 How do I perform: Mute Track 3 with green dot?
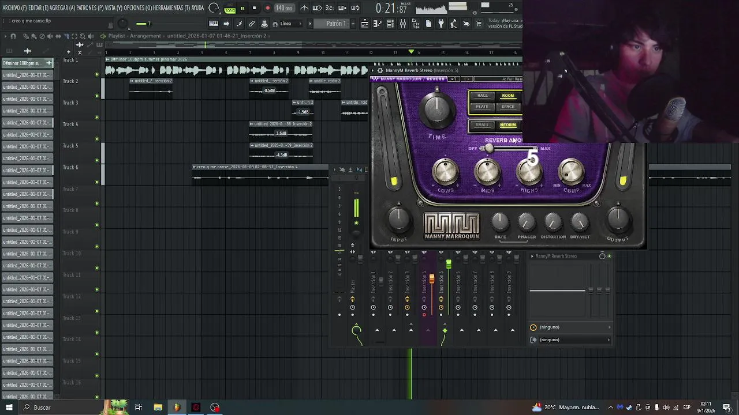96,118
